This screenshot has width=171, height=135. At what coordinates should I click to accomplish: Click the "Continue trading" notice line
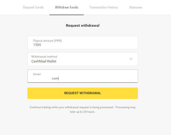83,107
